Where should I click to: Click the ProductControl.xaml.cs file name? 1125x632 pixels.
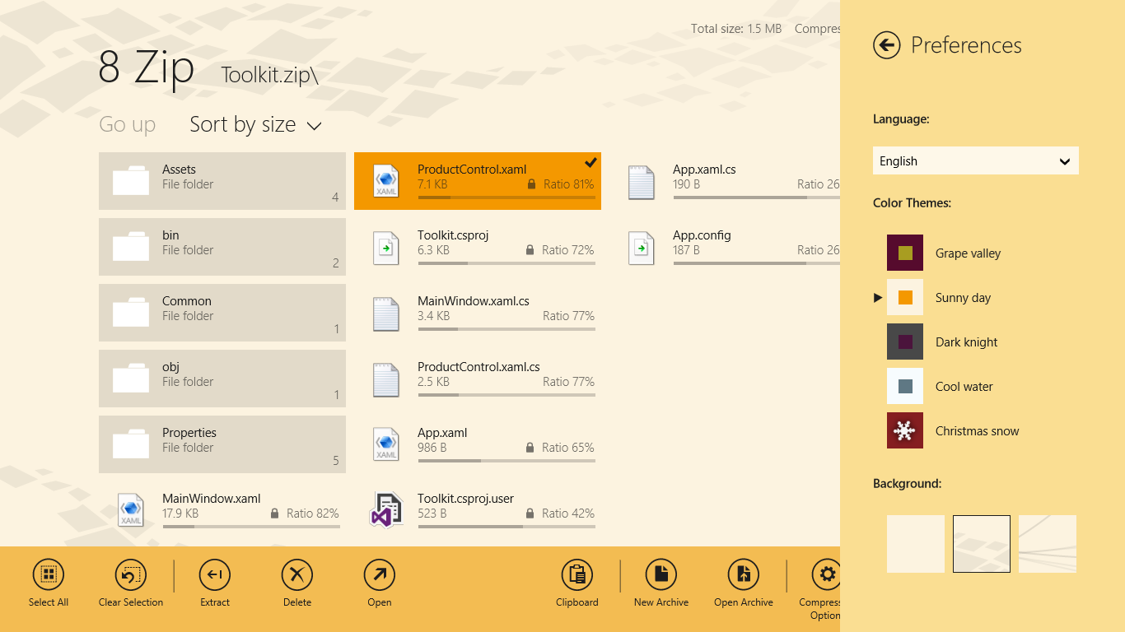tap(478, 367)
